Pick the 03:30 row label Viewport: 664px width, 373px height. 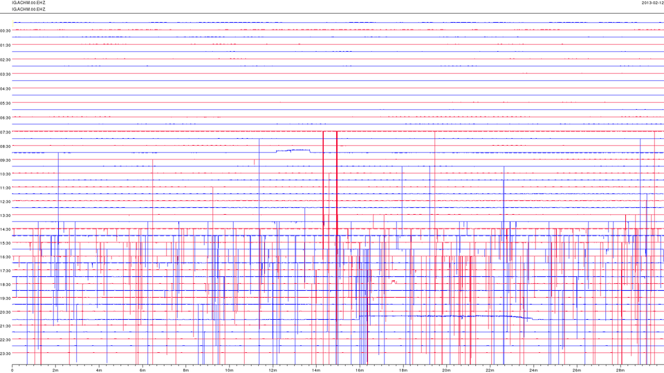(x=6, y=75)
